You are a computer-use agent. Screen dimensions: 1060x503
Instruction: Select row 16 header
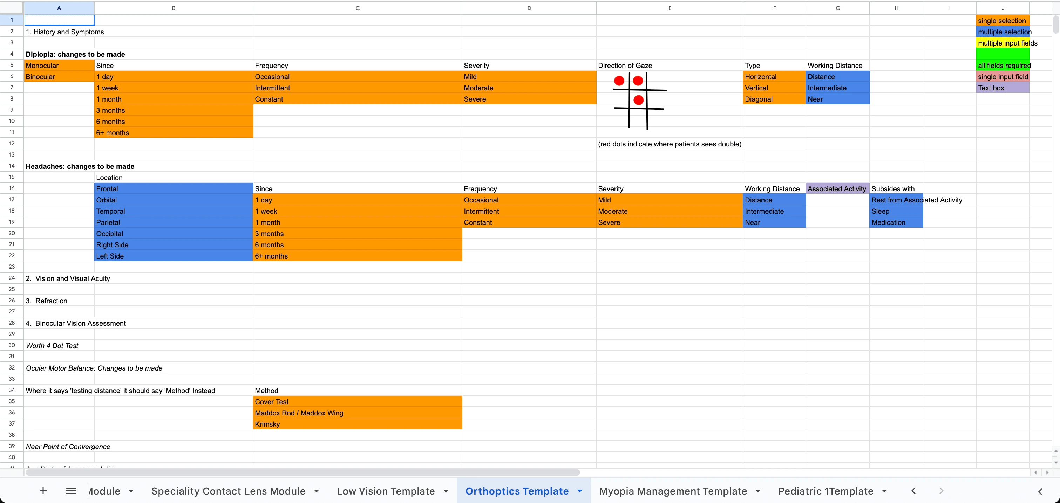12,188
